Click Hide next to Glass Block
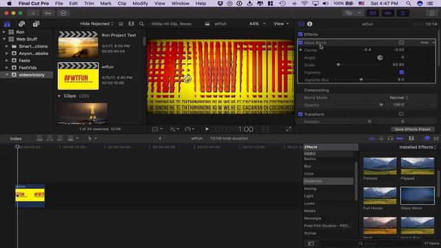Viewport: 441px width, 248px height. click(x=424, y=43)
